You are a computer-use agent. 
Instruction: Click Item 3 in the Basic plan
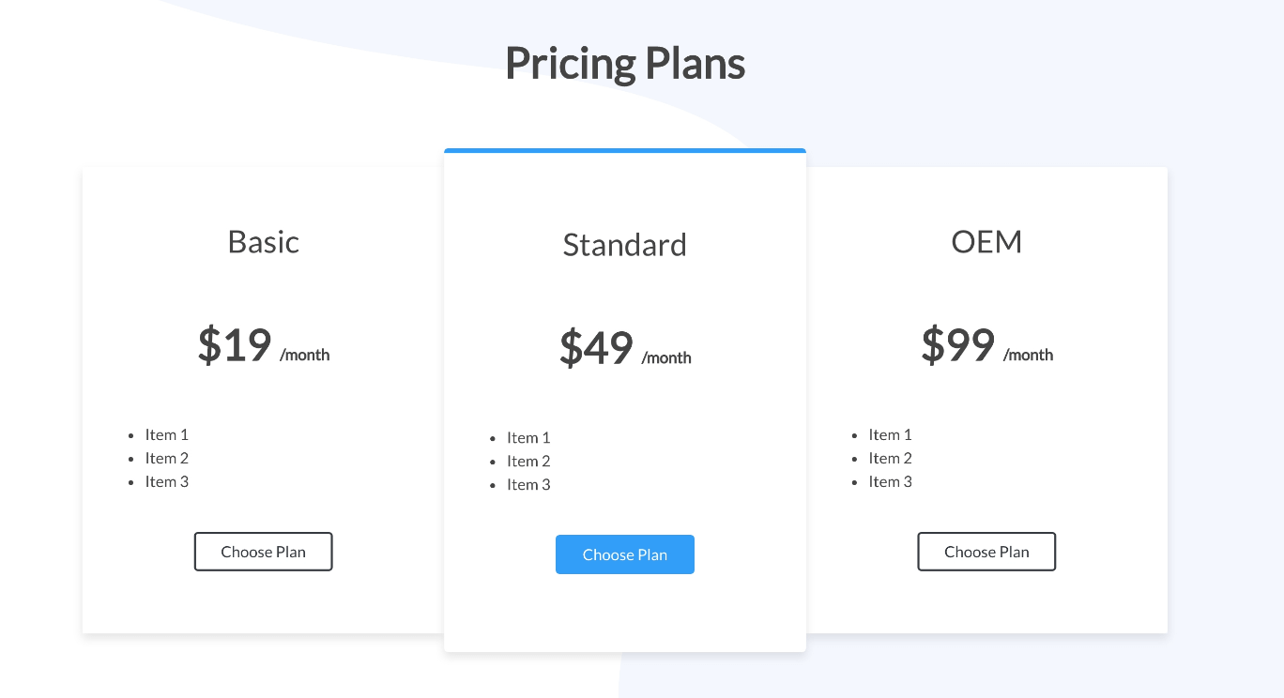[x=166, y=481]
